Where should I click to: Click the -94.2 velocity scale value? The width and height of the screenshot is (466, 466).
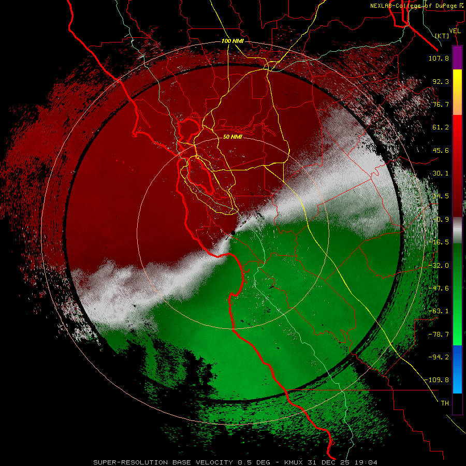coord(439,357)
